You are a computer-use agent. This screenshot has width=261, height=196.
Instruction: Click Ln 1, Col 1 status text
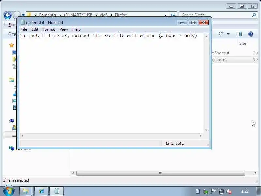tap(175, 143)
